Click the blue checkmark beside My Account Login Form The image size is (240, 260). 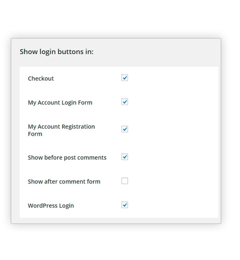point(125,102)
